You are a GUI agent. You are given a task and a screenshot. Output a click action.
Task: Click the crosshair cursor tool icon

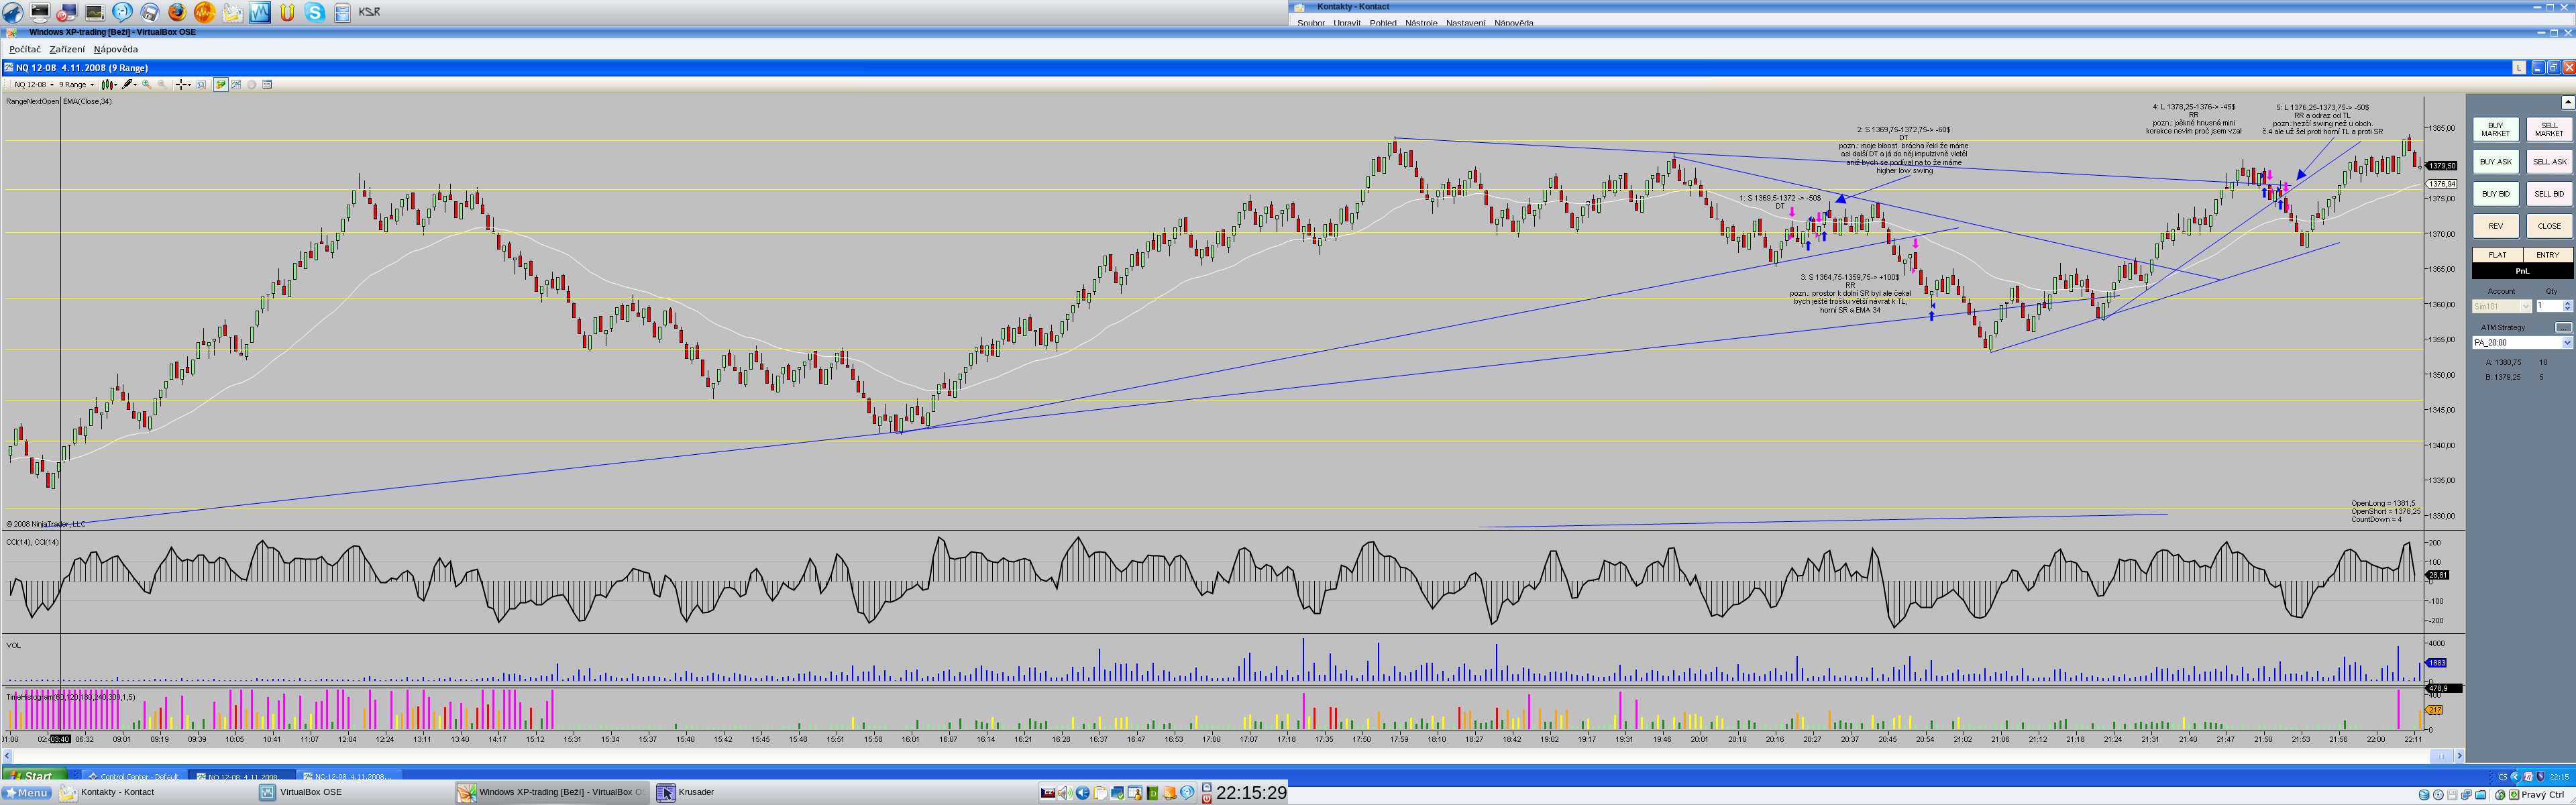pos(181,85)
